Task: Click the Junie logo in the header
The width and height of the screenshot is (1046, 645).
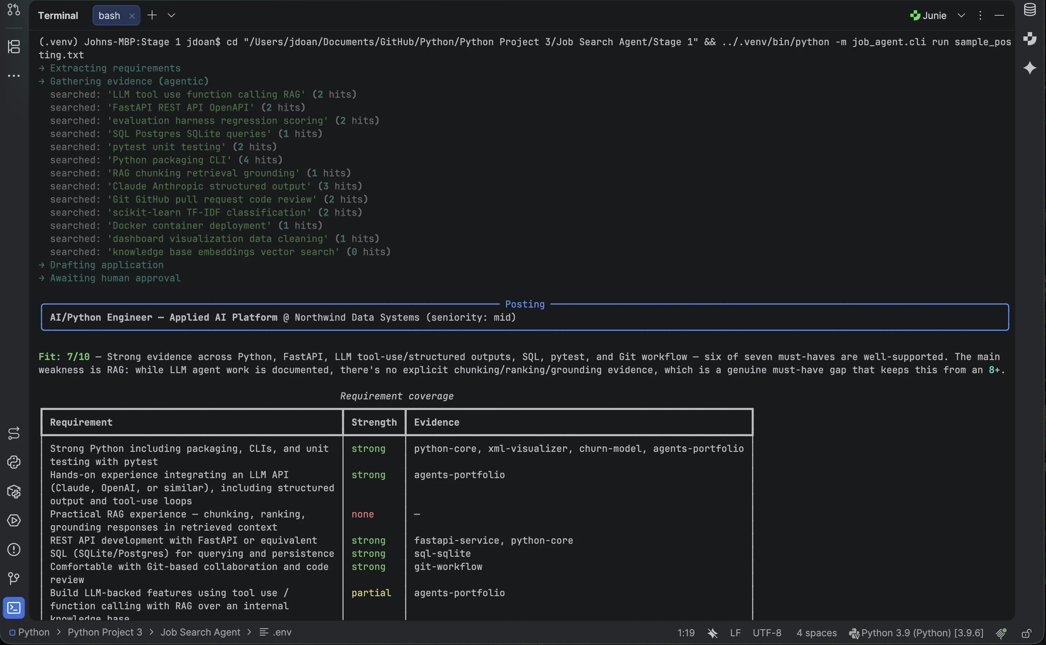Action: pos(914,16)
